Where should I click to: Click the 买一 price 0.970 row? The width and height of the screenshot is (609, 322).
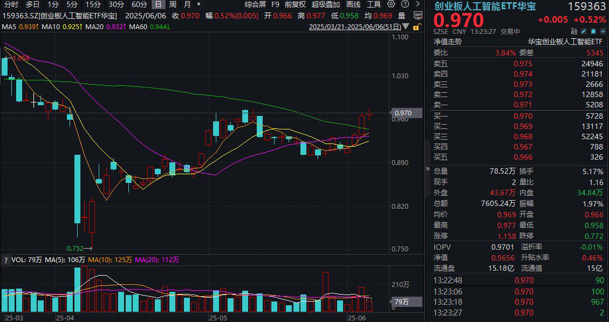[518, 116]
